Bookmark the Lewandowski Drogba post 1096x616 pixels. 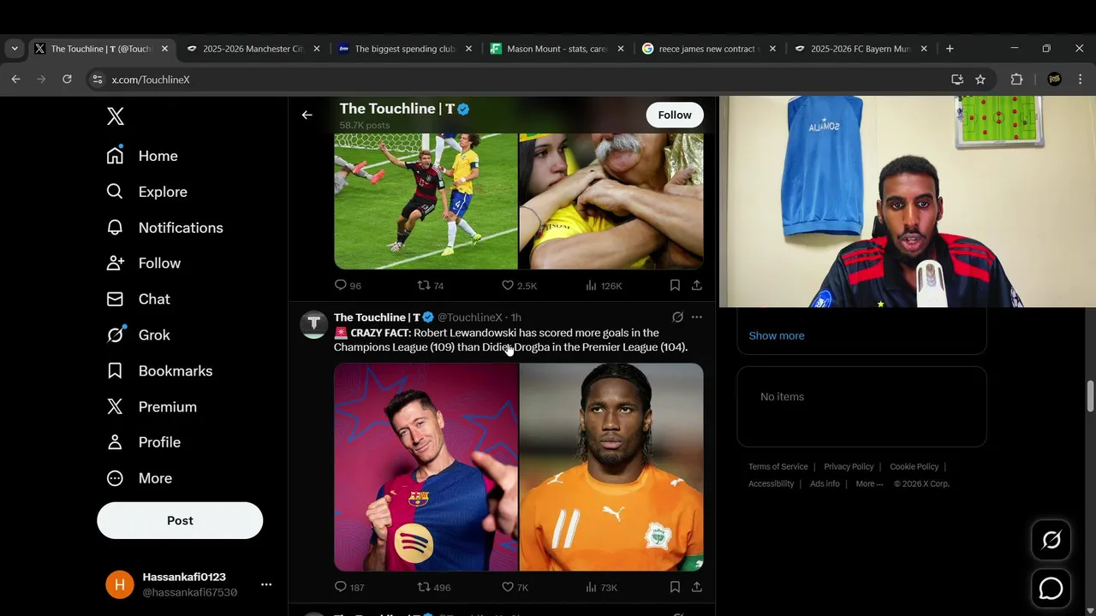click(675, 587)
